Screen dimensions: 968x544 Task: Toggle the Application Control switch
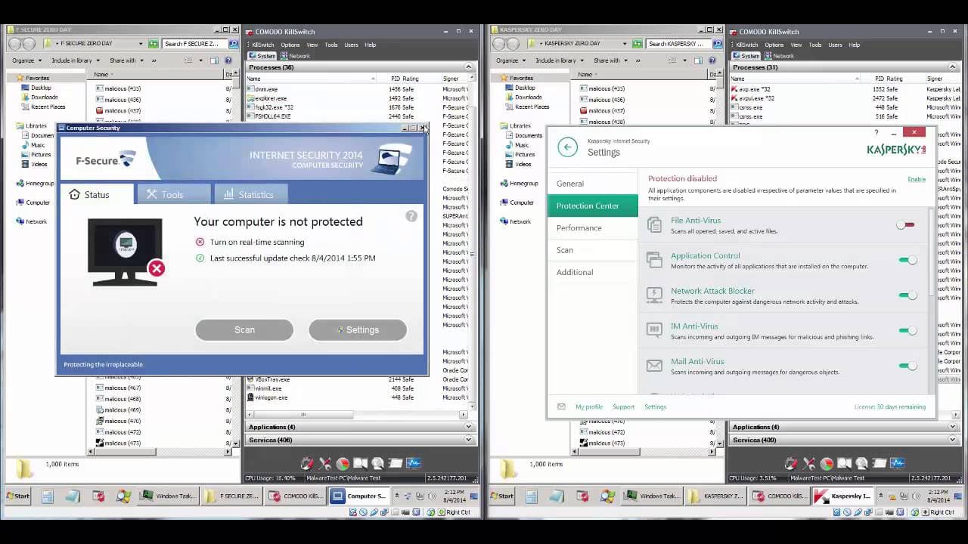[907, 261]
